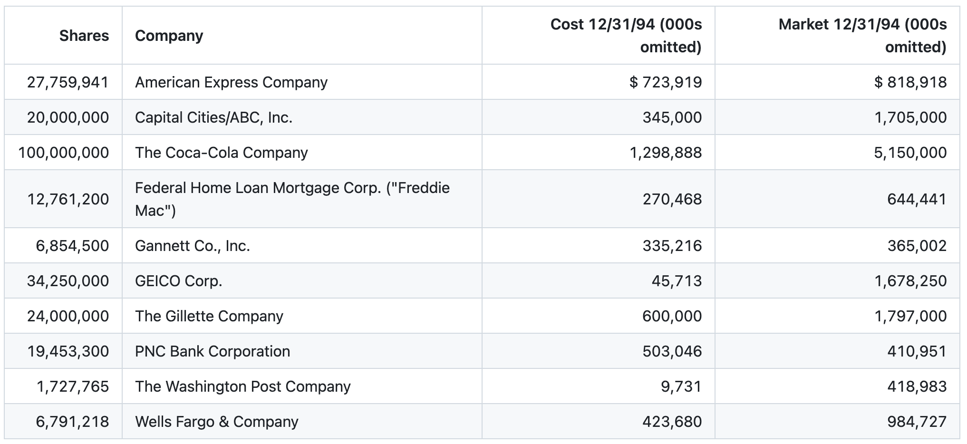Click GEICO's 45,713 cost value
Viewport: 967px width, 444px height.
tap(676, 281)
